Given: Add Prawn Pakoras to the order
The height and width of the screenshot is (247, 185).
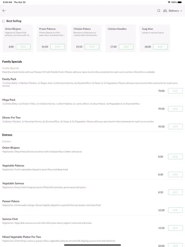Looking at the screenshot, I should tap(57, 47).
